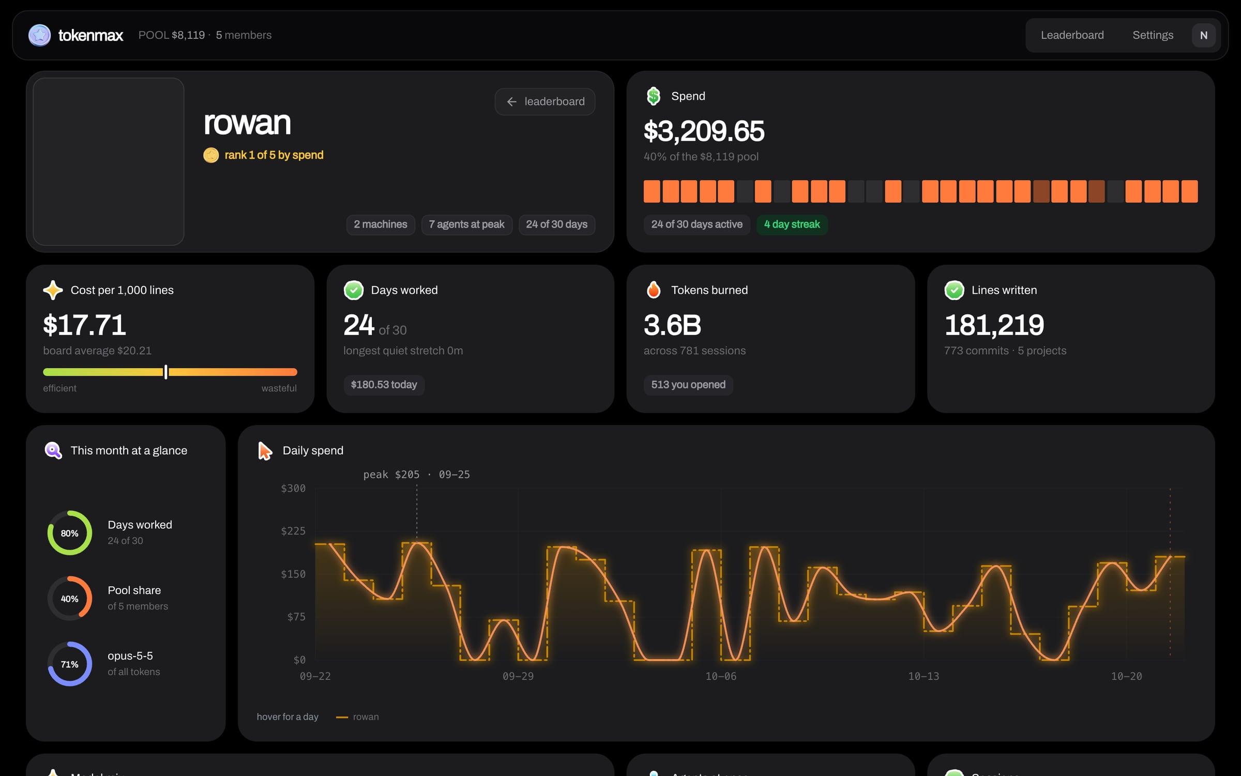The width and height of the screenshot is (1241, 776).
Task: Click 'board average $20.21' text
Action: coord(97,351)
